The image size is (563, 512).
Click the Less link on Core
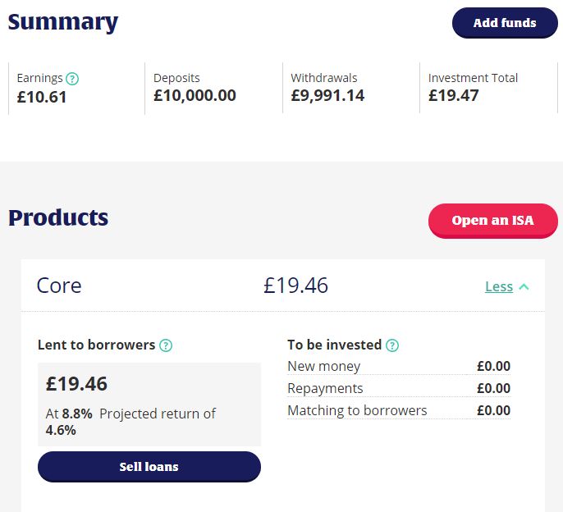[x=499, y=286]
